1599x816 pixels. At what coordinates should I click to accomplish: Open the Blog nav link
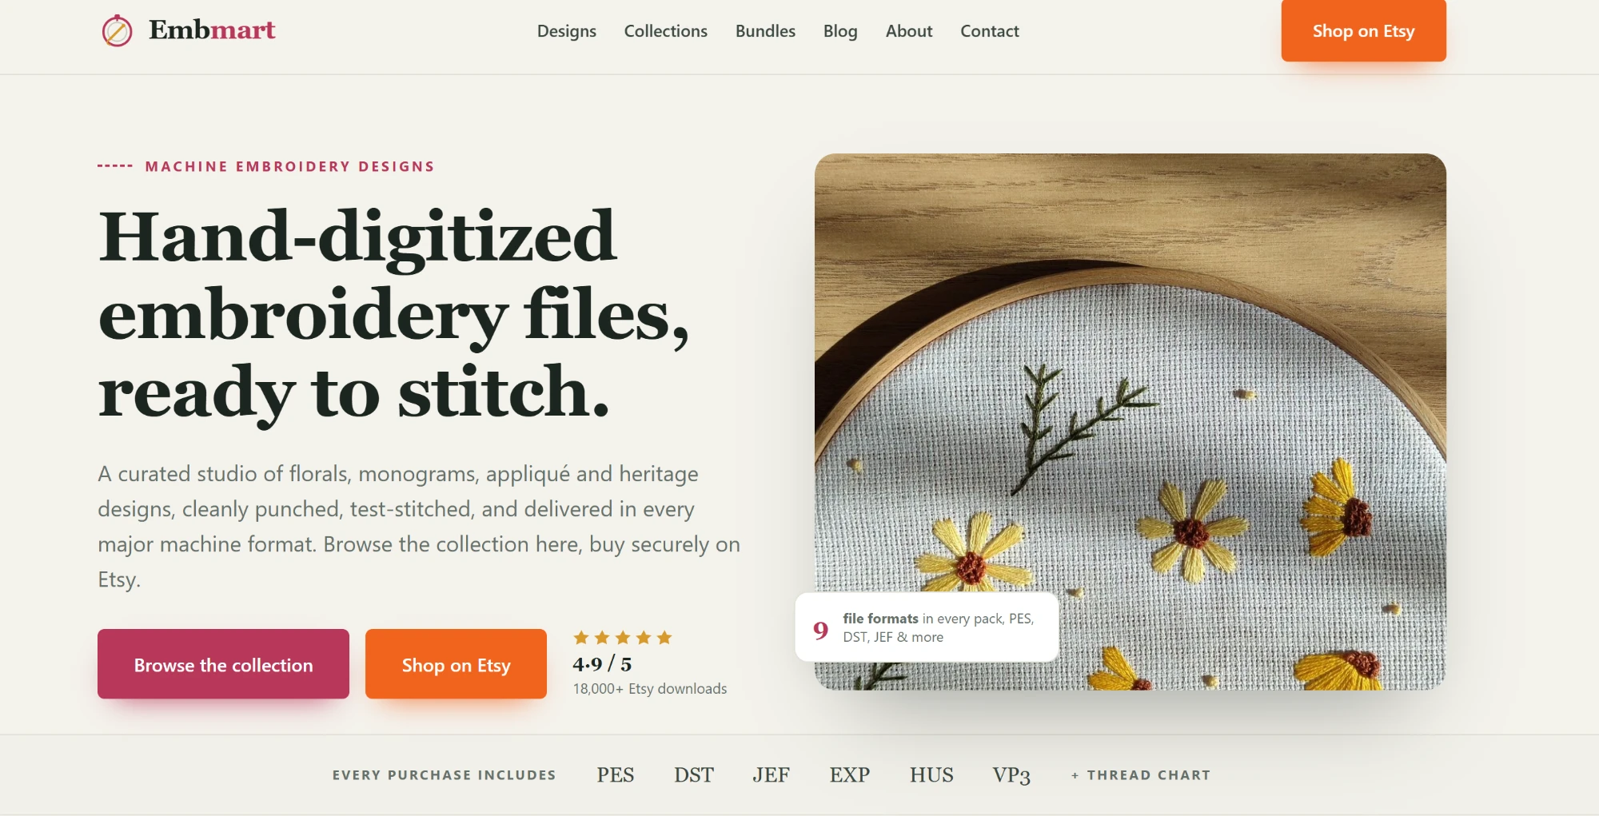pyautogui.click(x=840, y=31)
